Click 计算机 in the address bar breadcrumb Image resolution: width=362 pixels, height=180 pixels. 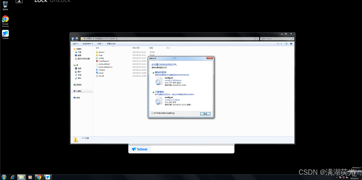(x=89, y=39)
